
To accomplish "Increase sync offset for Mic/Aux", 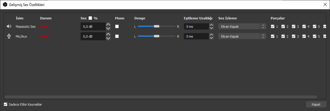I will pos(211,35).
